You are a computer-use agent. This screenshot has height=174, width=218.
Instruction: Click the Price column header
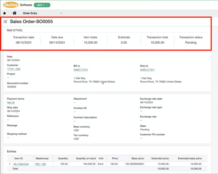pos(115,158)
